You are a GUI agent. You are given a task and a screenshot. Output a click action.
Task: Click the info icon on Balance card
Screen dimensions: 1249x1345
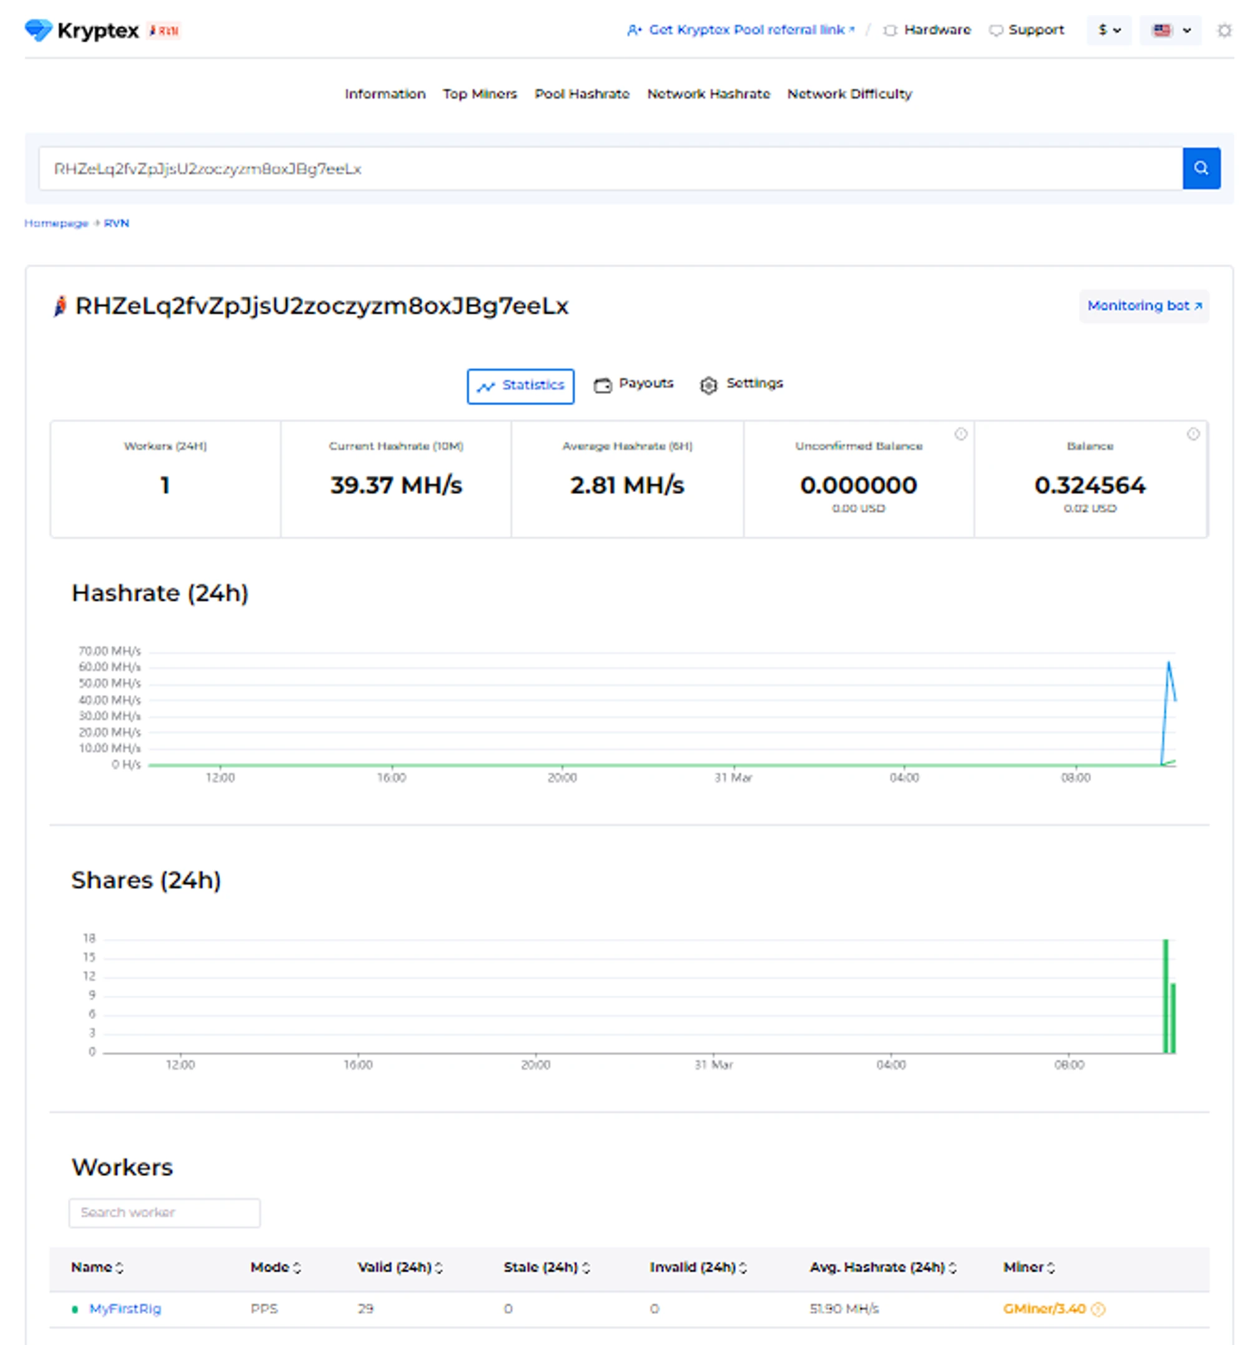coord(1193,434)
